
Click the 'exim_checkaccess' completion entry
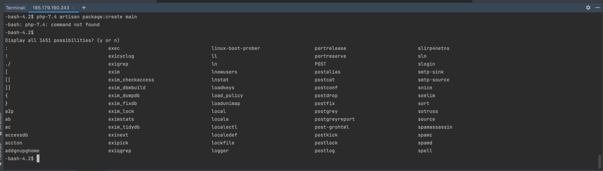pos(131,80)
